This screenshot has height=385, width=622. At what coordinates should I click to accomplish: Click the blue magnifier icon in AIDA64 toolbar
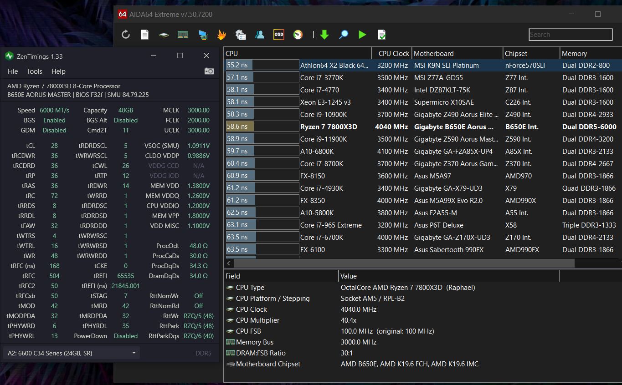(344, 35)
